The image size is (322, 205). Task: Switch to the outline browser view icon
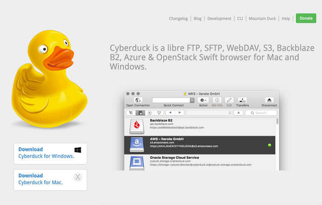131,113
